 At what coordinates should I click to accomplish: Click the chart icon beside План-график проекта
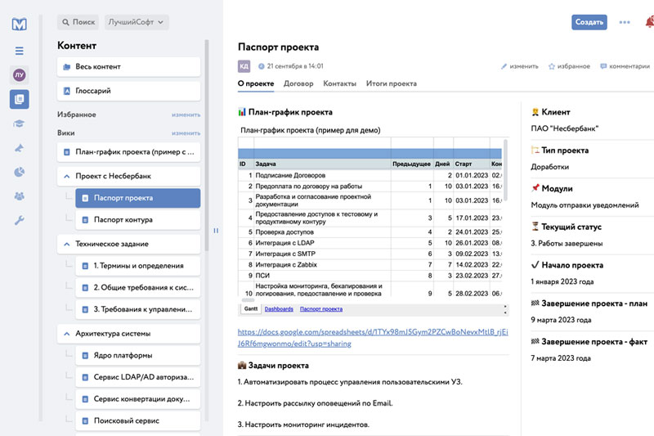tap(242, 112)
